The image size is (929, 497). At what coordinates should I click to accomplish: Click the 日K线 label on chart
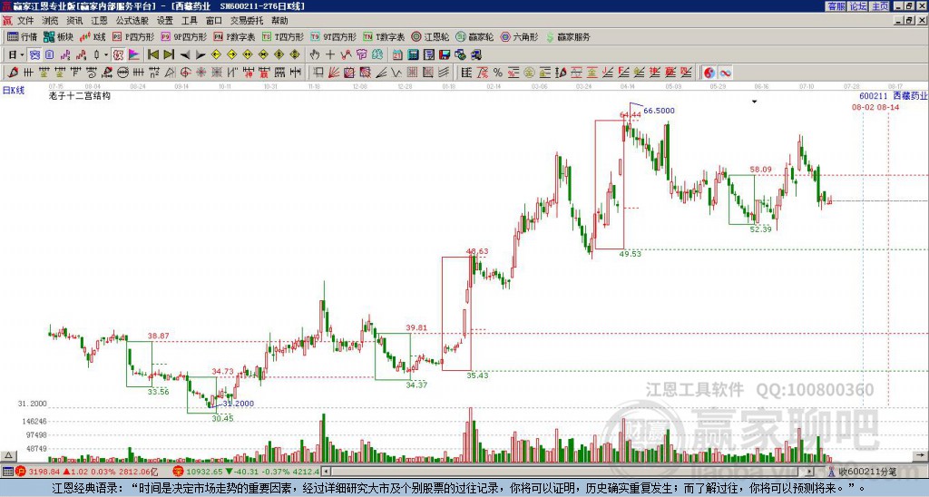pos(13,90)
